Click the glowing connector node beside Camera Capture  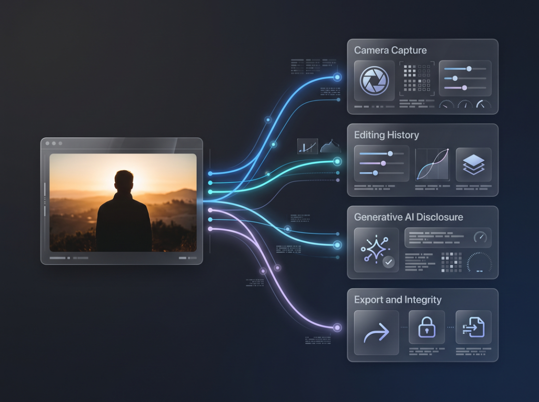(x=337, y=77)
